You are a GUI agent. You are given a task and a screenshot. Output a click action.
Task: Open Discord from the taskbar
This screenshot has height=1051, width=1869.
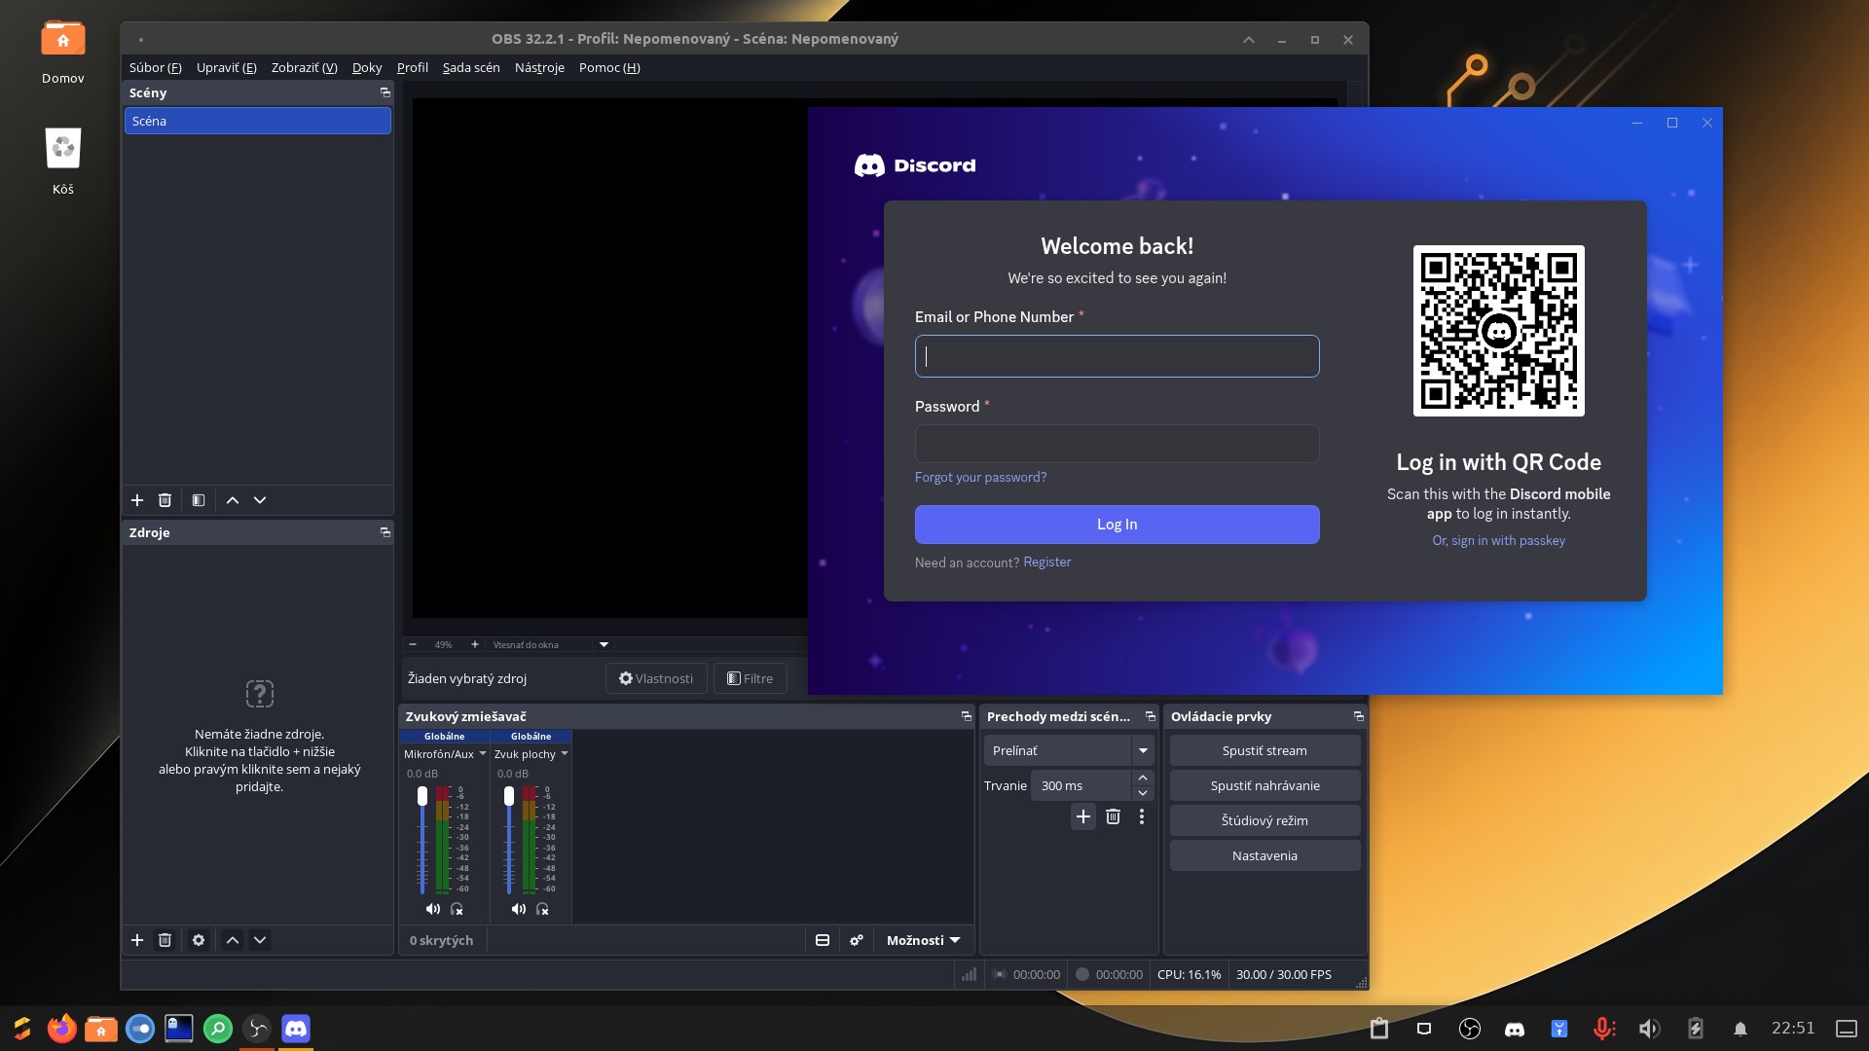296,1028
